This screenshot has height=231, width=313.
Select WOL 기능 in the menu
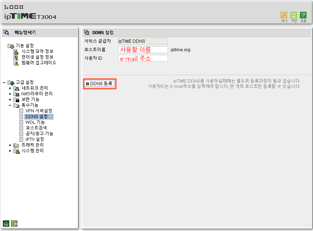point(35,122)
